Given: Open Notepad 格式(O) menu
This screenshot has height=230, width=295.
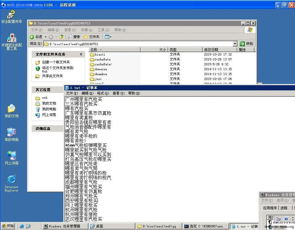Looking at the screenshot, I should (103, 93).
